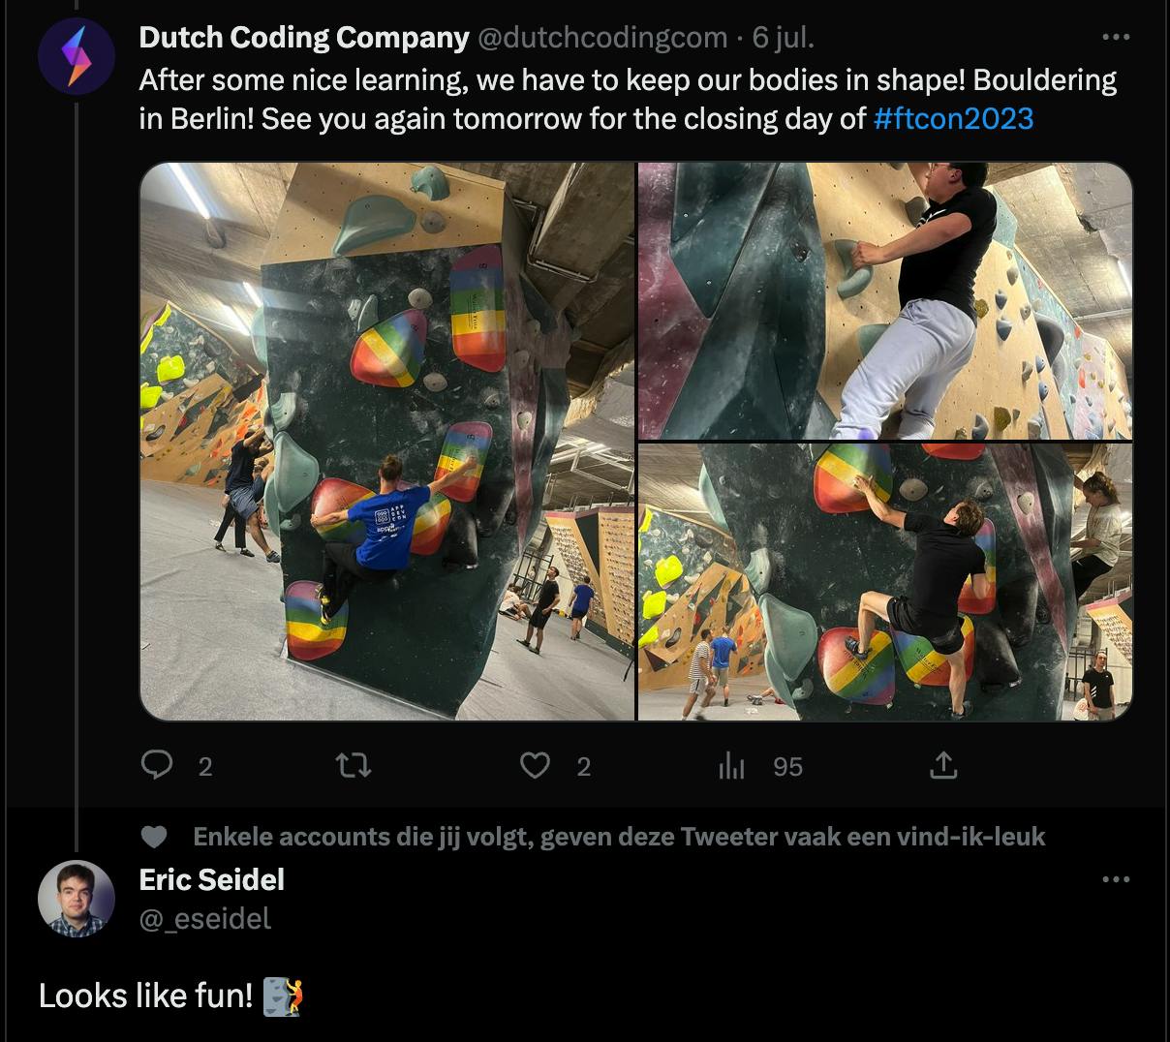The width and height of the screenshot is (1170, 1042).
Task: Open Dutch Coding Company avatar
Action: 77,56
